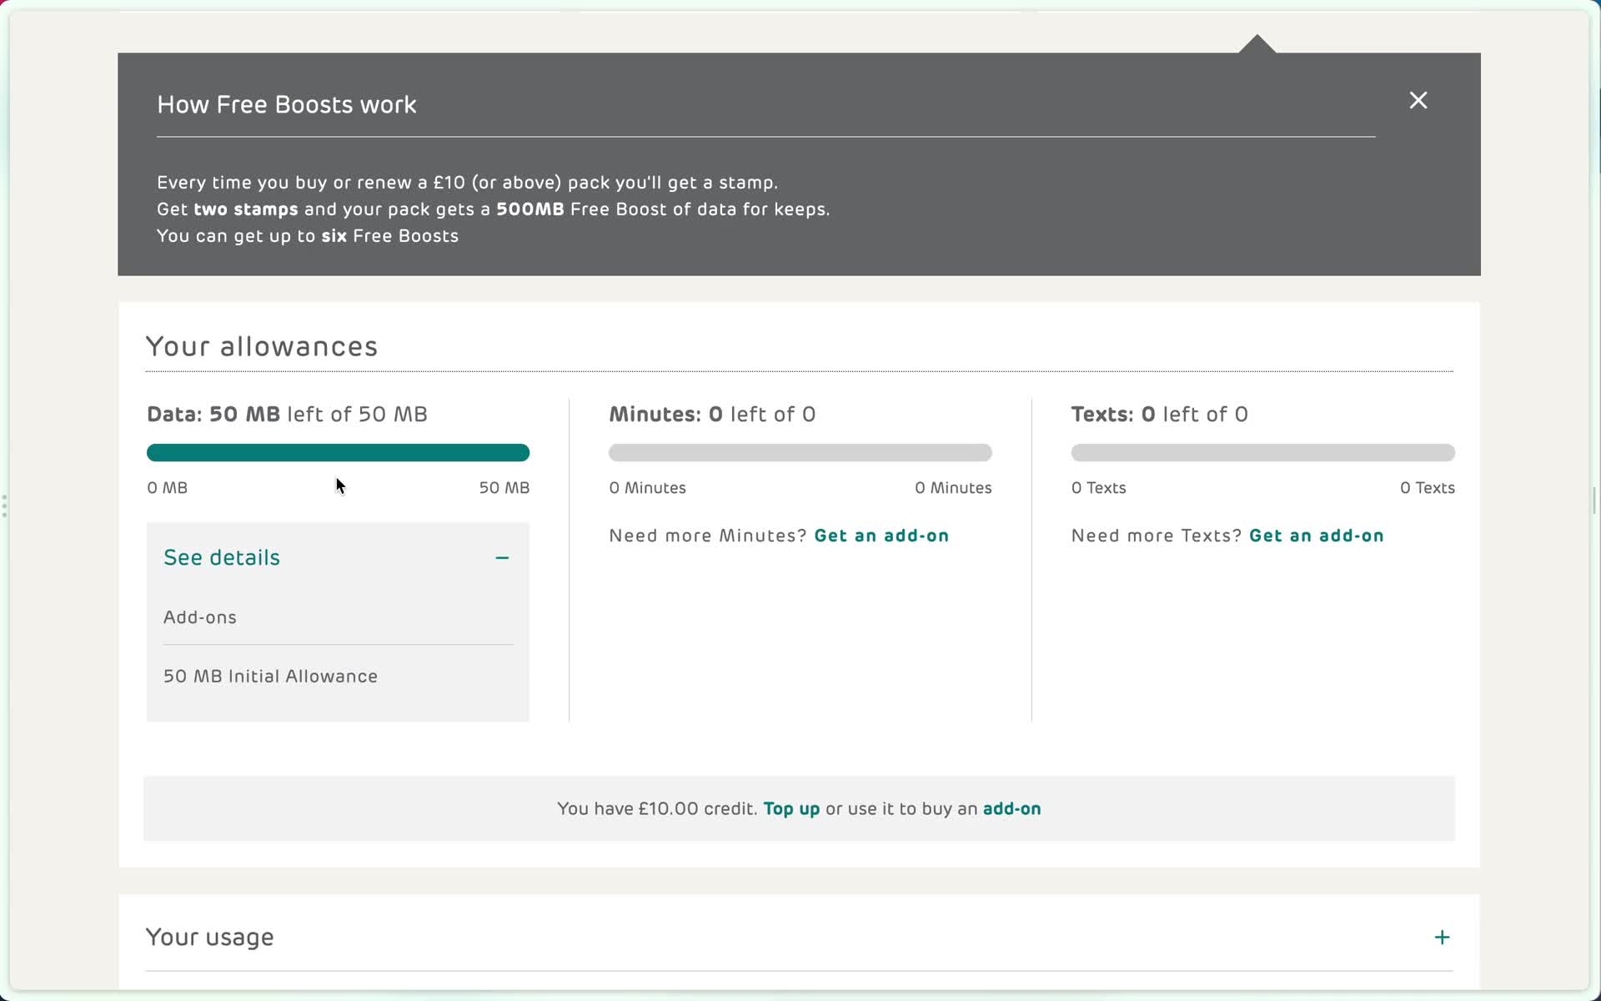Screen dimensions: 1601x1001
Task: Collapse See details with the minus icon
Action: pos(502,558)
